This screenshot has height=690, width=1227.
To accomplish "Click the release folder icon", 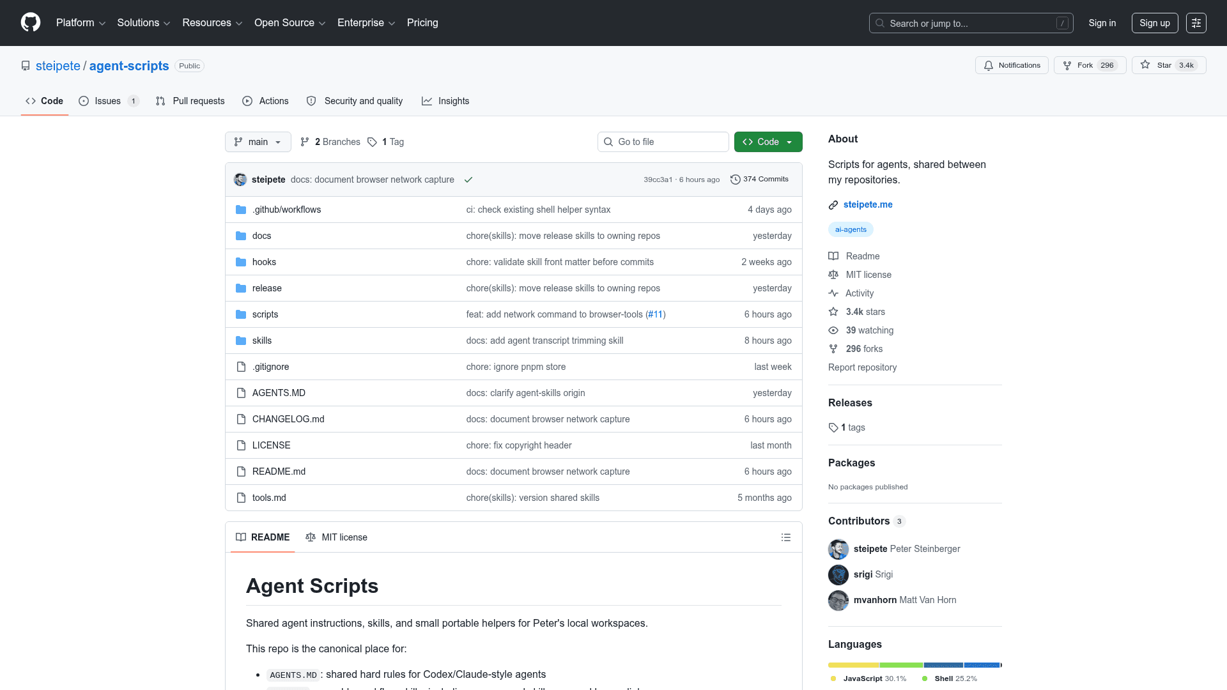I will pos(241,288).
